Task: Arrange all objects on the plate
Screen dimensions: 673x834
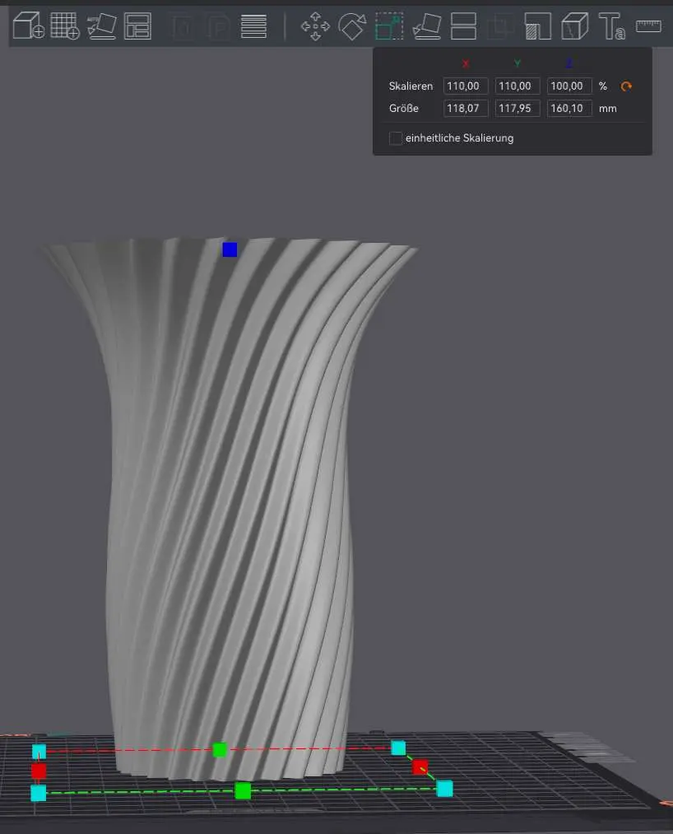Action: coord(137,26)
